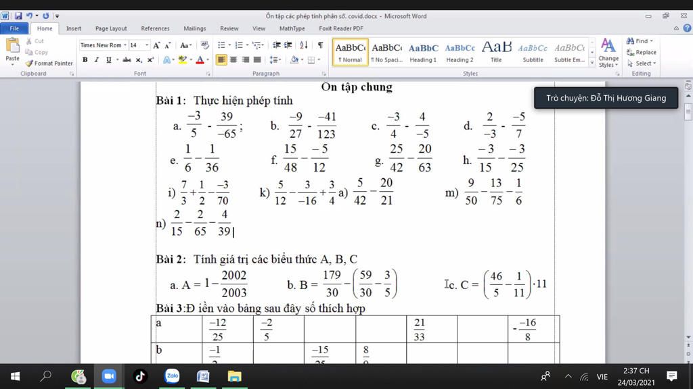This screenshot has height=389, width=693.
Task: Switch to the References tab
Action: coord(155,28)
